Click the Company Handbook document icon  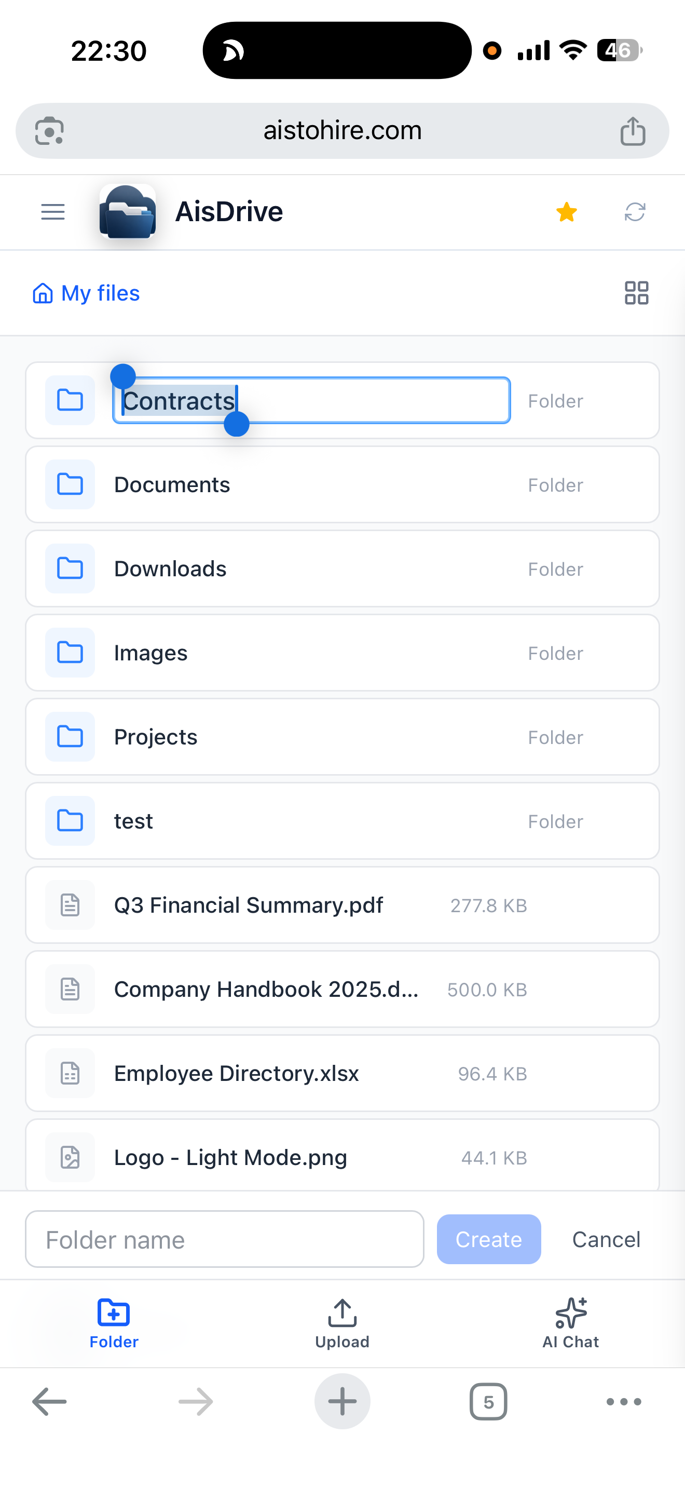70,989
